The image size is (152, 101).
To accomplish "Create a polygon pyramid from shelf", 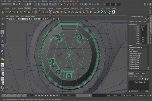I will 29,12.
